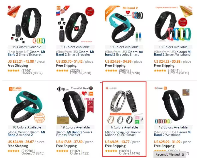
Task: Open the 18 Colors Available option
Action: point(173,47)
